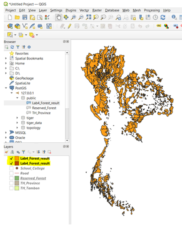Expand the Home tree node
The height and width of the screenshot is (230, 182).
(6, 63)
